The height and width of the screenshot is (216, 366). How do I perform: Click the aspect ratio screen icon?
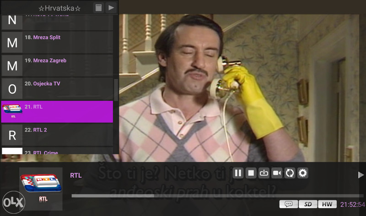coord(264,173)
